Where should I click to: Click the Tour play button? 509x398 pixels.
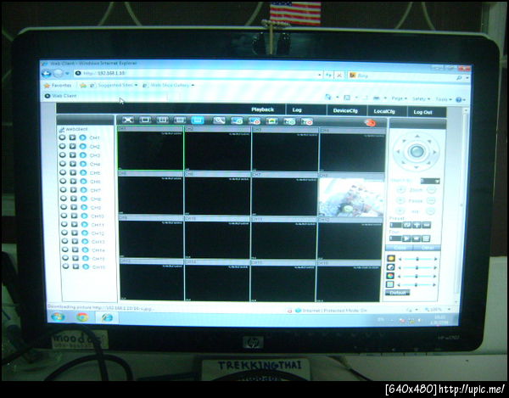coord(406,238)
